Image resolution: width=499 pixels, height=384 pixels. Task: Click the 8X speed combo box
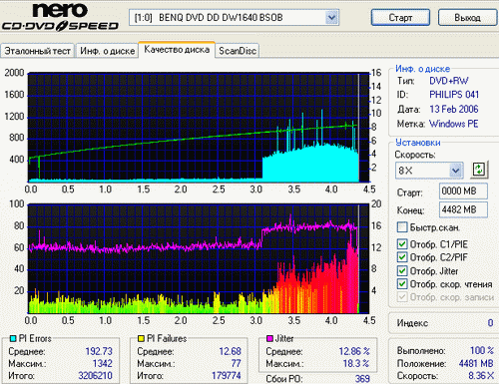[429, 171]
